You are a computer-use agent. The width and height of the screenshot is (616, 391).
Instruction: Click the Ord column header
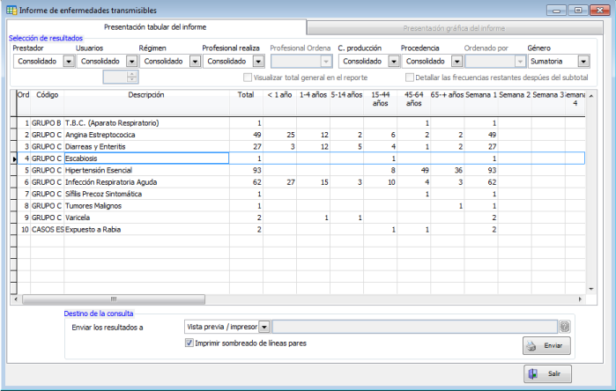tap(24, 102)
